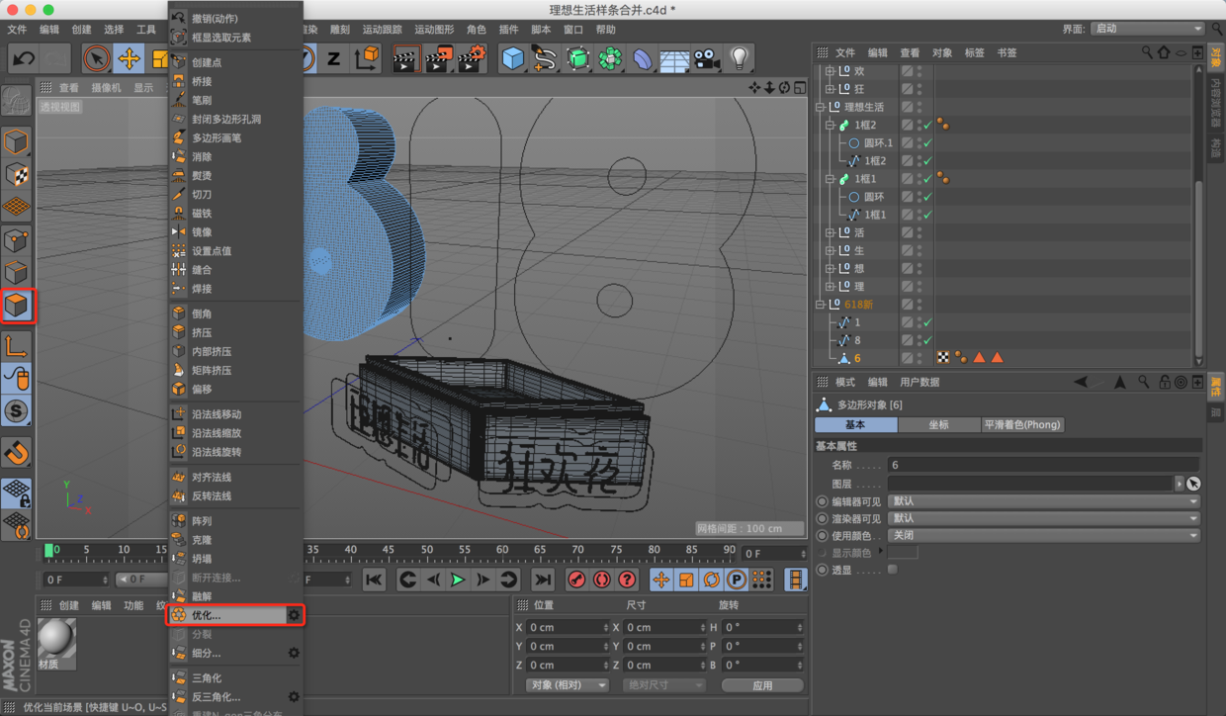Open the gear options for 细分
Viewport: 1226px width, 716px height.
(294, 653)
